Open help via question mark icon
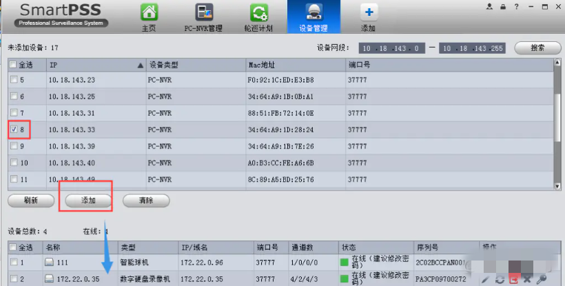This screenshot has width=565, height=286. pyautogui.click(x=517, y=6)
